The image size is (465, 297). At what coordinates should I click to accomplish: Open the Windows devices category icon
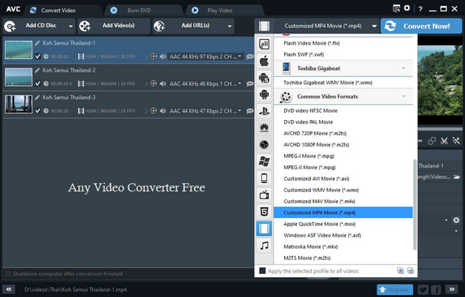click(x=264, y=161)
